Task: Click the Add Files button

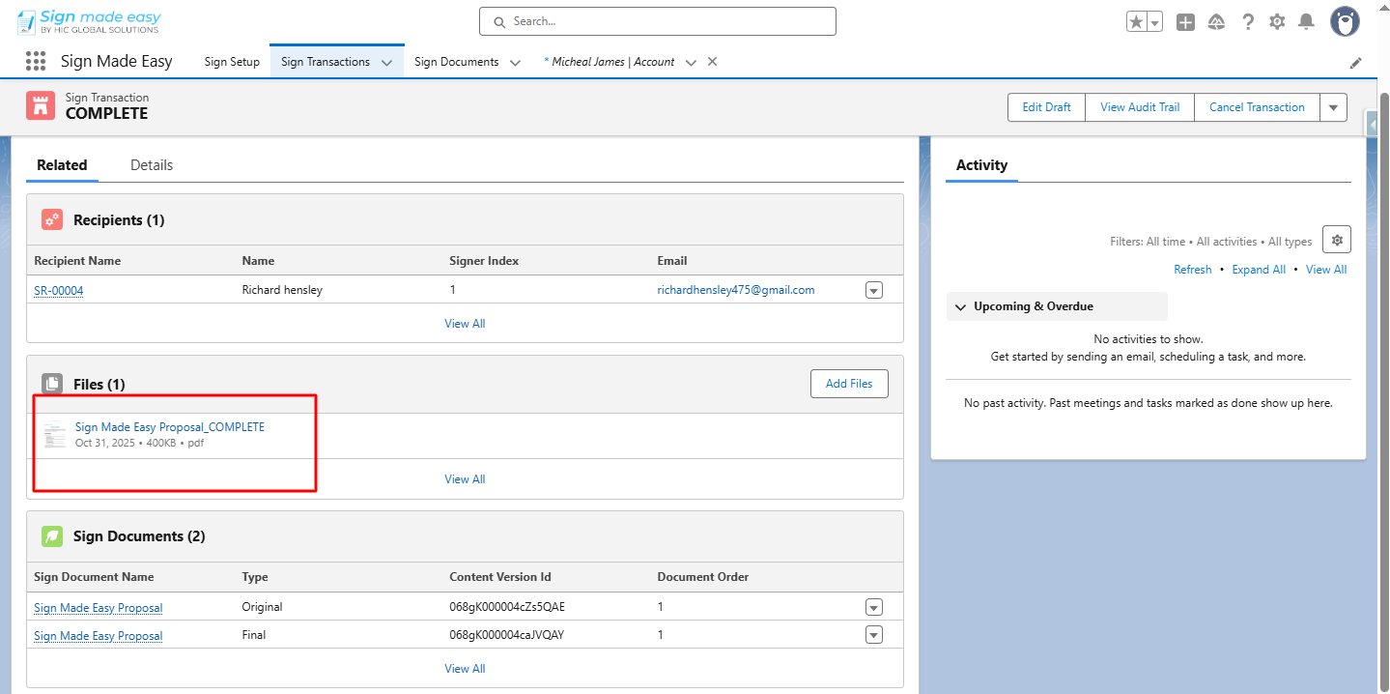Action: (x=848, y=384)
